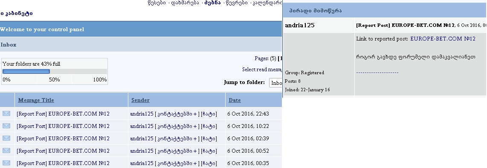Click the Select read messages link
487x168 pixels.
[x=262, y=70]
